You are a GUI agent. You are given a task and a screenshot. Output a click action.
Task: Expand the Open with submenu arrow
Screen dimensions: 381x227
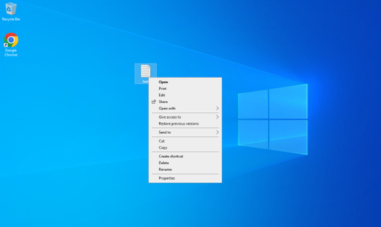(217, 108)
